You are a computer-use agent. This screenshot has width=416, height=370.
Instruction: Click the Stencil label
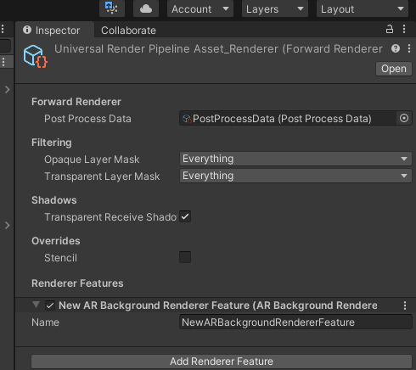pyautogui.click(x=60, y=258)
